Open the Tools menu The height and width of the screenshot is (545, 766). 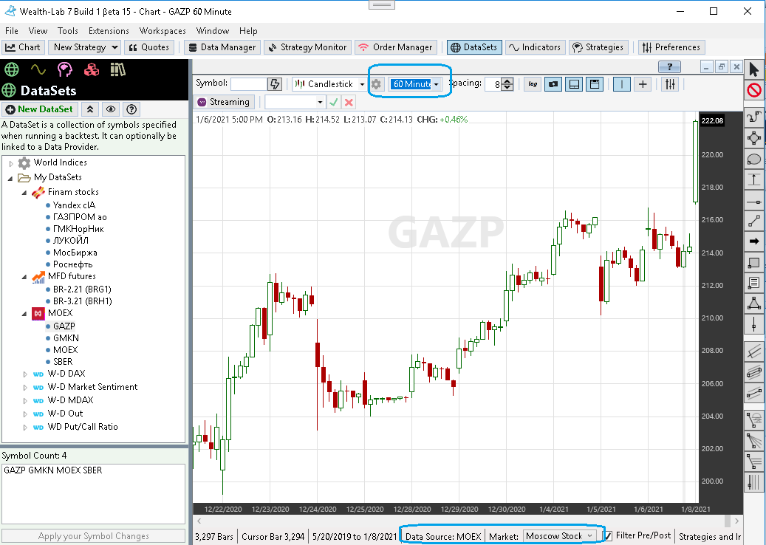68,31
